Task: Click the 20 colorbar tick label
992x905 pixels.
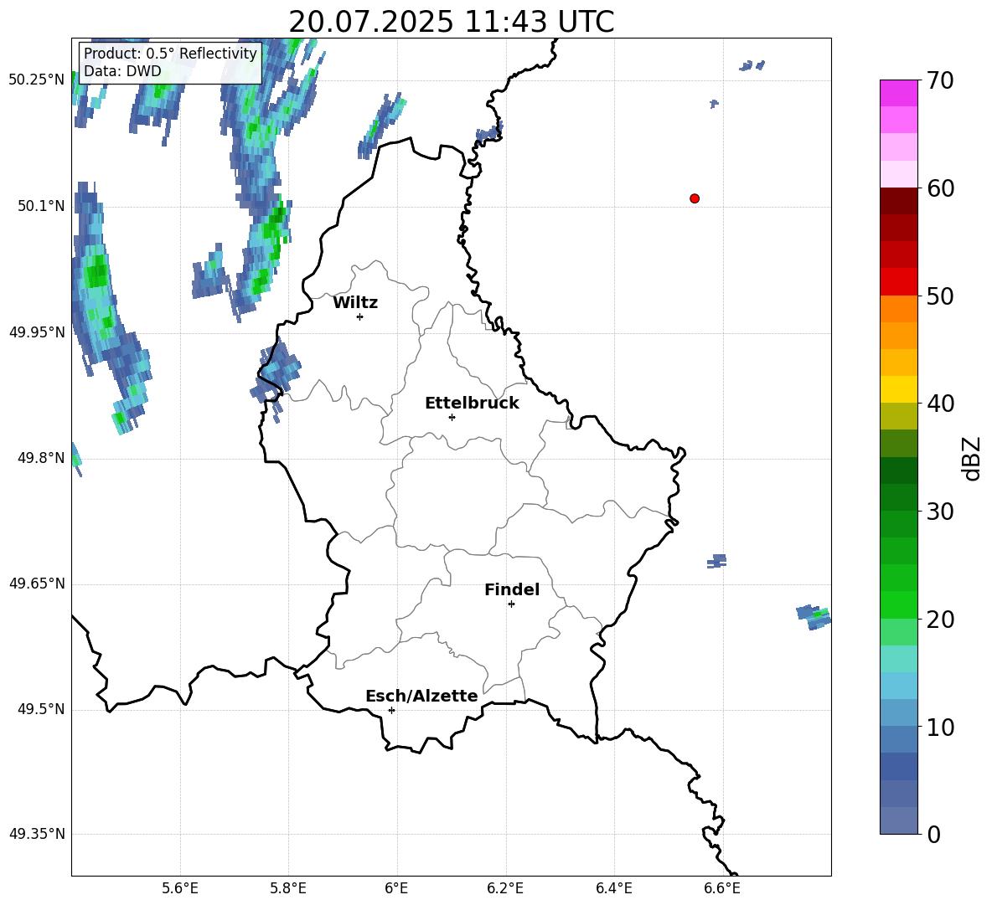Action: tap(940, 620)
